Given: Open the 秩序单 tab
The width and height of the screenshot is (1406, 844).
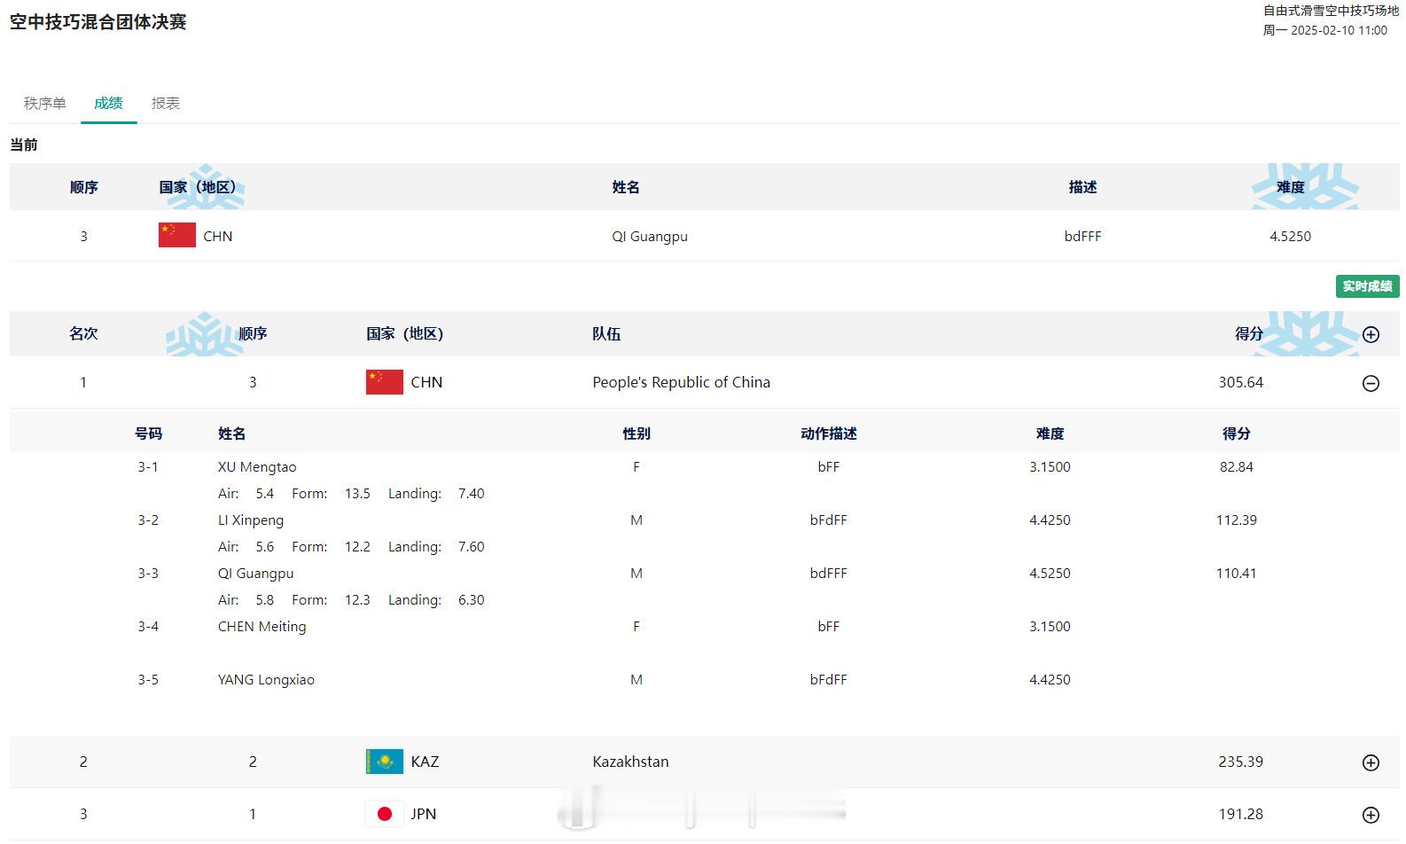Looking at the screenshot, I should pos(45,103).
